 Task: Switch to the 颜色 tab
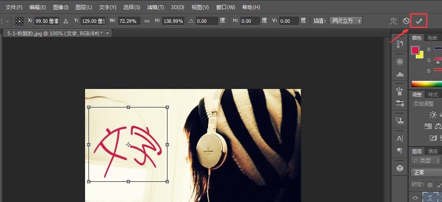417,38
